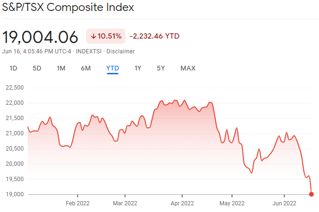Click the 19,004.06 index value
The image size is (319, 212).
40,37
